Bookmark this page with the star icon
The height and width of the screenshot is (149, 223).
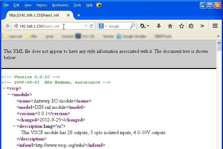click(181, 26)
